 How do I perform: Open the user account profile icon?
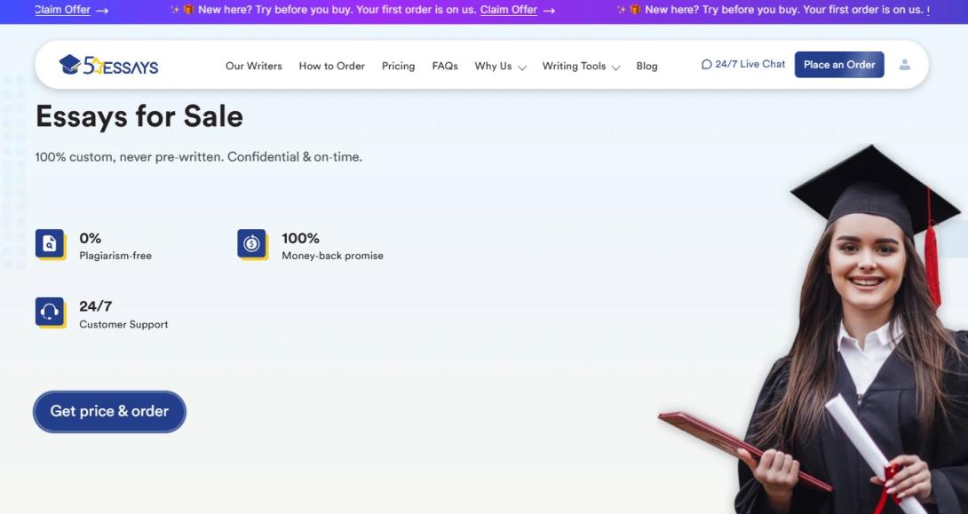(904, 65)
